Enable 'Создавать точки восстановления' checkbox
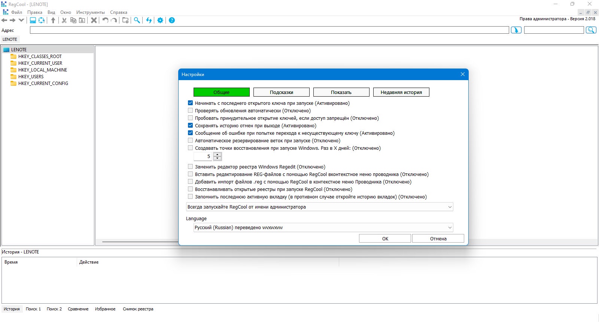 190,148
